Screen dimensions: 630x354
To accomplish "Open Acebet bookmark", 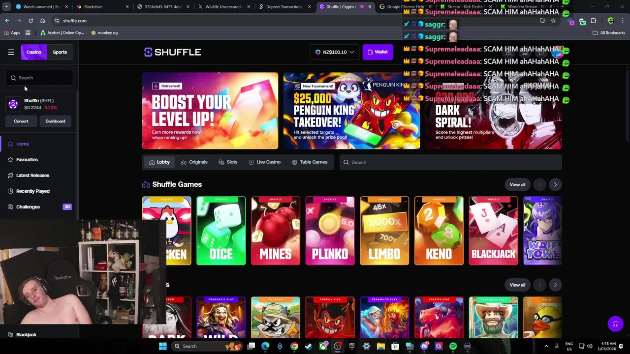I will (x=62, y=33).
